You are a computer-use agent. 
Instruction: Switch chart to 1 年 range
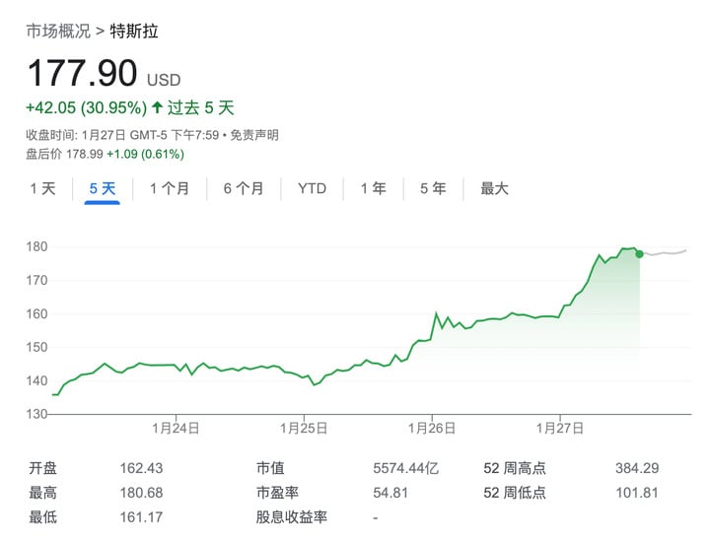click(373, 188)
